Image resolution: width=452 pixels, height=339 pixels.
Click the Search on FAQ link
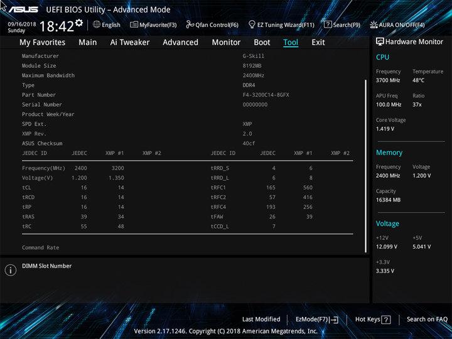click(x=428, y=319)
